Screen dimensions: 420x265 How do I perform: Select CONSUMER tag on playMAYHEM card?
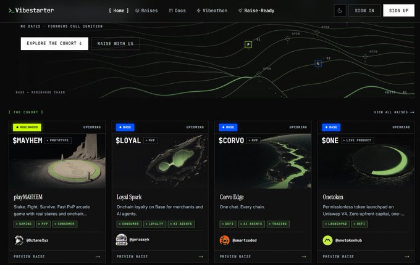[x=65, y=224]
